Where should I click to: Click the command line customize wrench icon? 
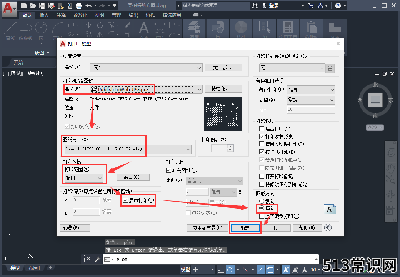pyautogui.click(x=97, y=259)
